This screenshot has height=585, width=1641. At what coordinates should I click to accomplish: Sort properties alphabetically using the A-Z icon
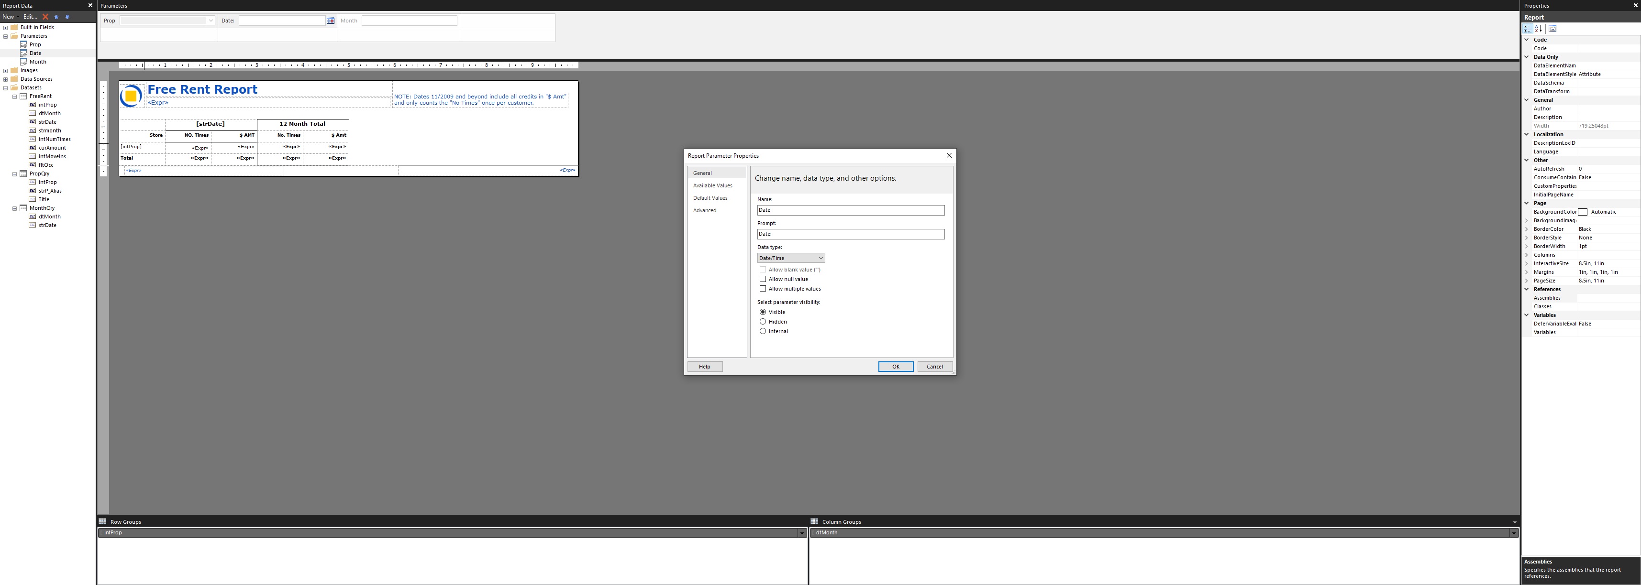(x=1538, y=29)
